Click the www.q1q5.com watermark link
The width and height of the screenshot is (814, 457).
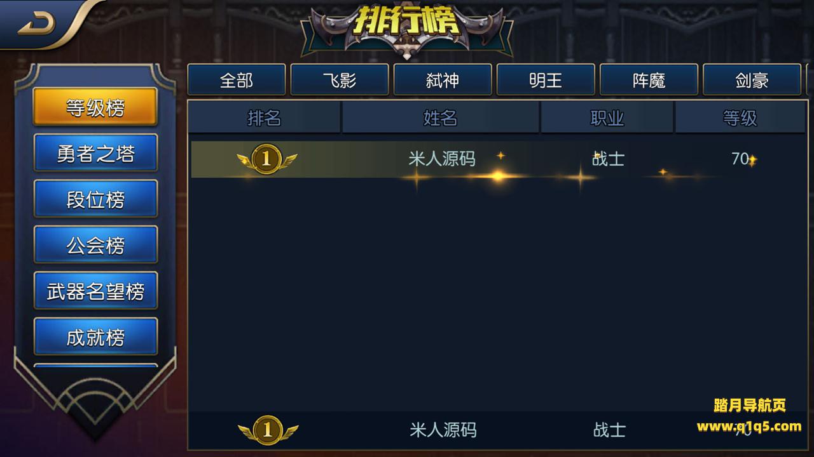click(x=749, y=427)
